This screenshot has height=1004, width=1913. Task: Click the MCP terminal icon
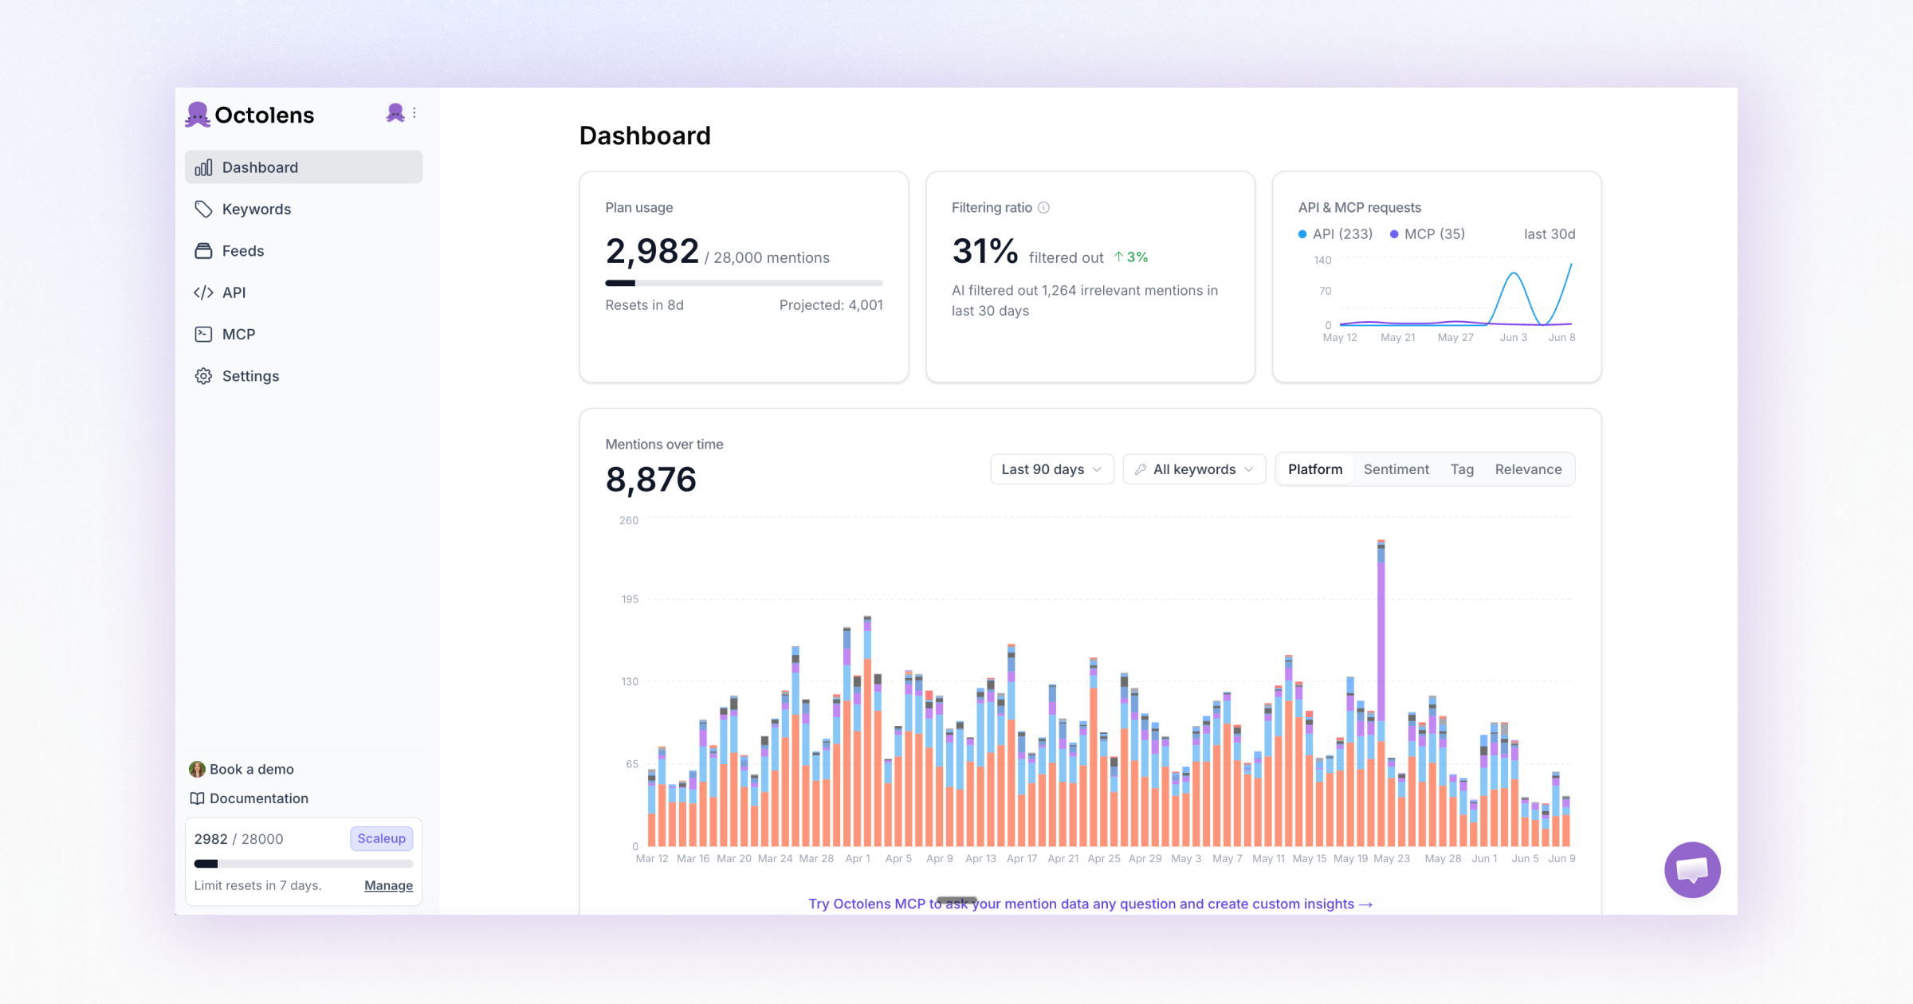(203, 334)
